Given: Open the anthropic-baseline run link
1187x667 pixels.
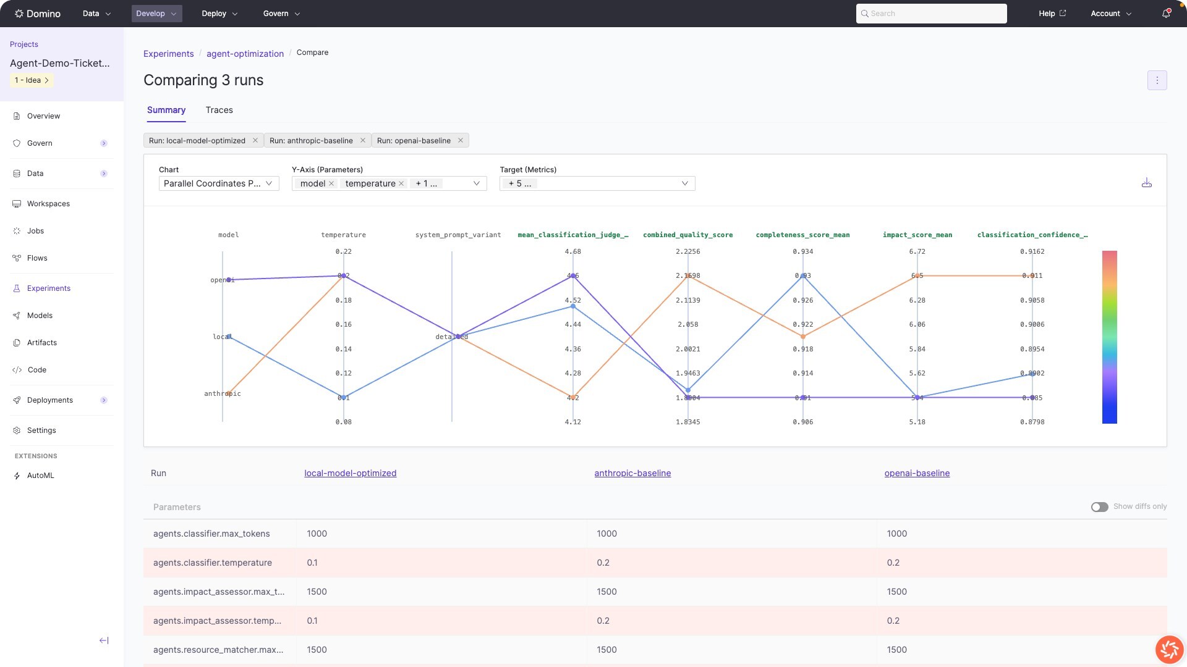Looking at the screenshot, I should coord(632,473).
